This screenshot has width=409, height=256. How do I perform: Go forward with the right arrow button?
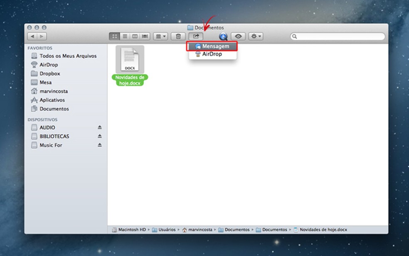(x=42, y=37)
